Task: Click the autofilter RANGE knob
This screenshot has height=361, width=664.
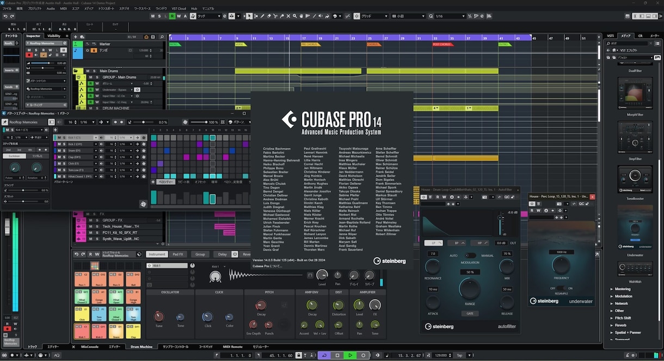Action: (x=470, y=290)
